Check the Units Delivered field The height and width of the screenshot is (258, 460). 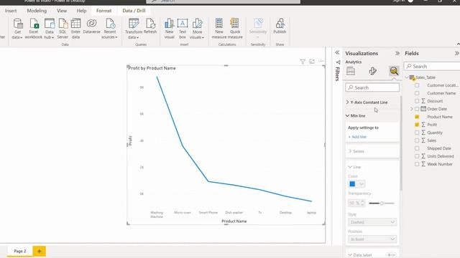coord(417,156)
